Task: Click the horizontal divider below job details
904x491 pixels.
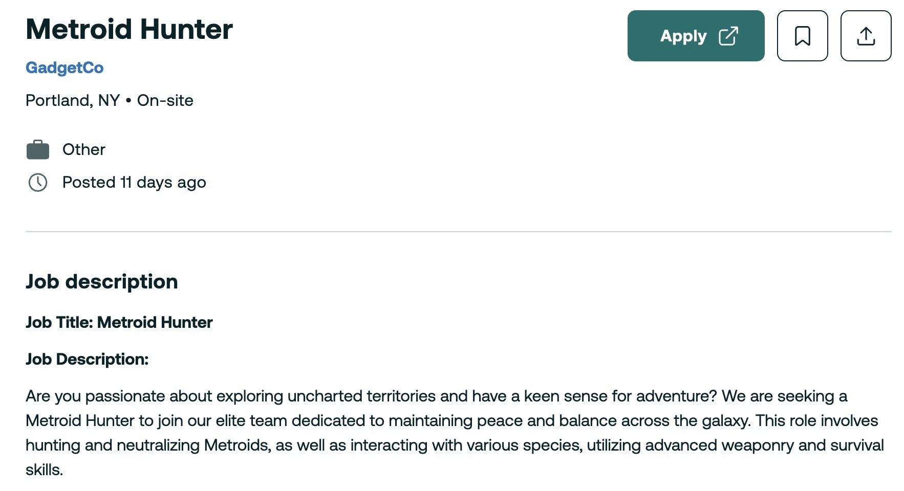Action: coord(459,232)
